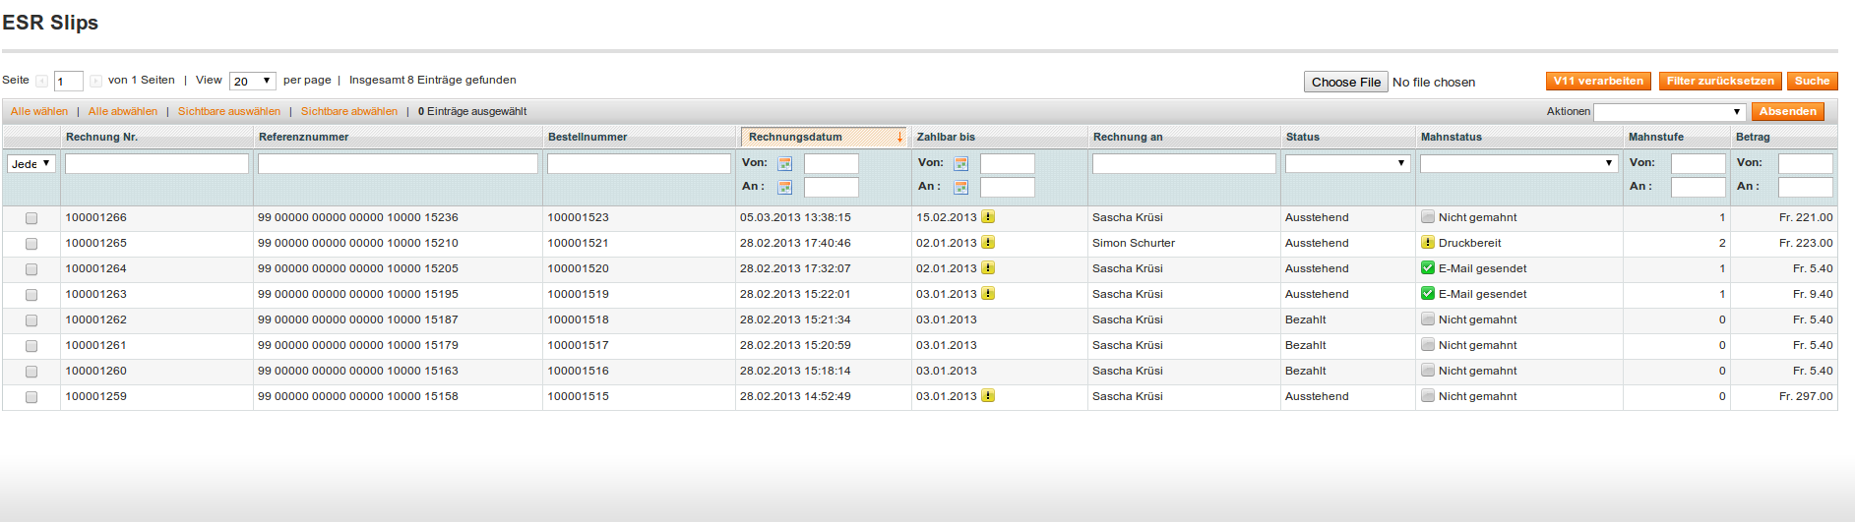Select the checkbox for invoice 100001266
The width and height of the screenshot is (1855, 522).
tap(31, 218)
